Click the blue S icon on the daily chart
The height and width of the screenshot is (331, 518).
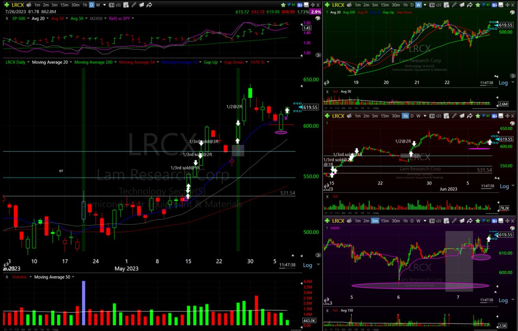point(300,5)
